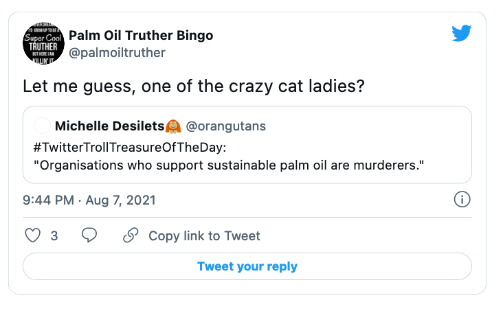Click the quoted tweet's blank avatar circle
The width and height of the screenshot is (503, 311).
click(x=41, y=126)
